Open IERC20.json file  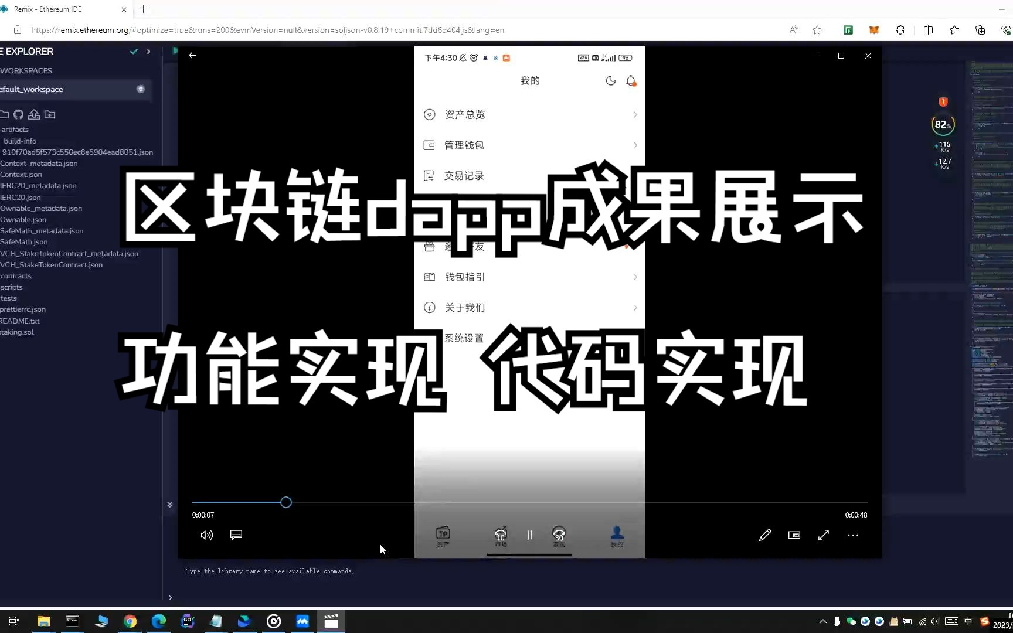[21, 198]
